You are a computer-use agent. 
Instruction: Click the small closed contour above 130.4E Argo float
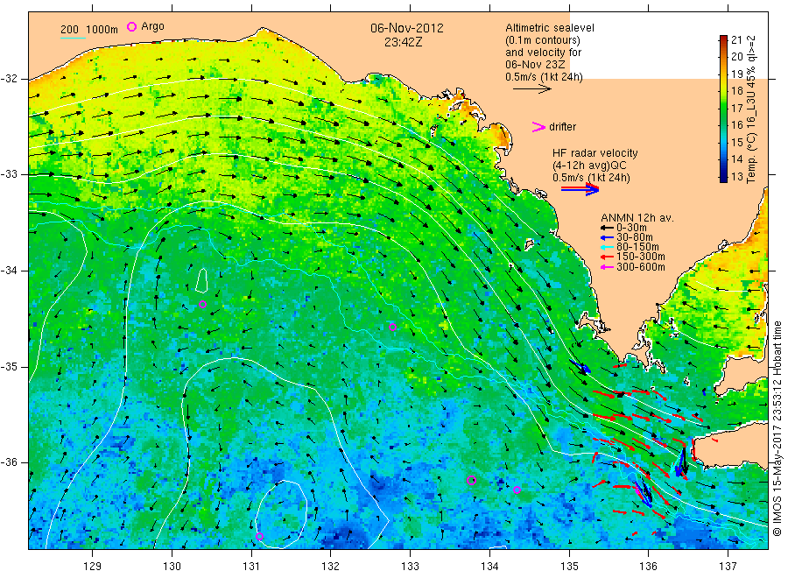201,280
